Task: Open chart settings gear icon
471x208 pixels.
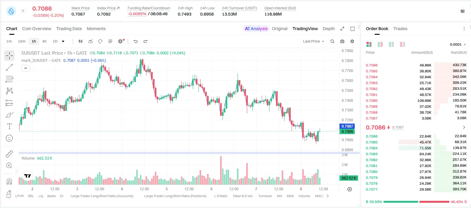Action: click(352, 41)
